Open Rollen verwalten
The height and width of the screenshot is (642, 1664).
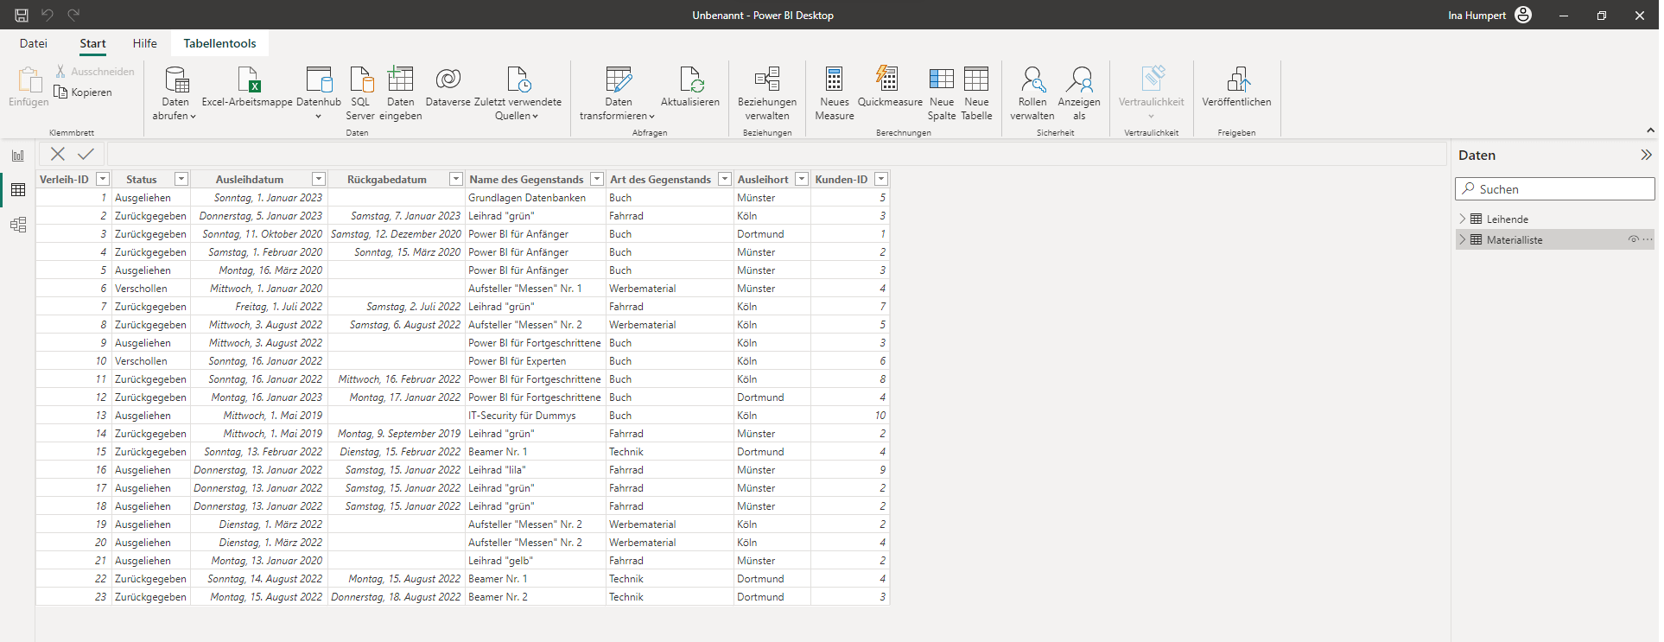1032,93
